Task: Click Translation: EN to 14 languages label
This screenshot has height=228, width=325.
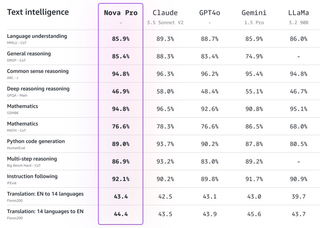Action: pyautogui.click(x=45, y=194)
